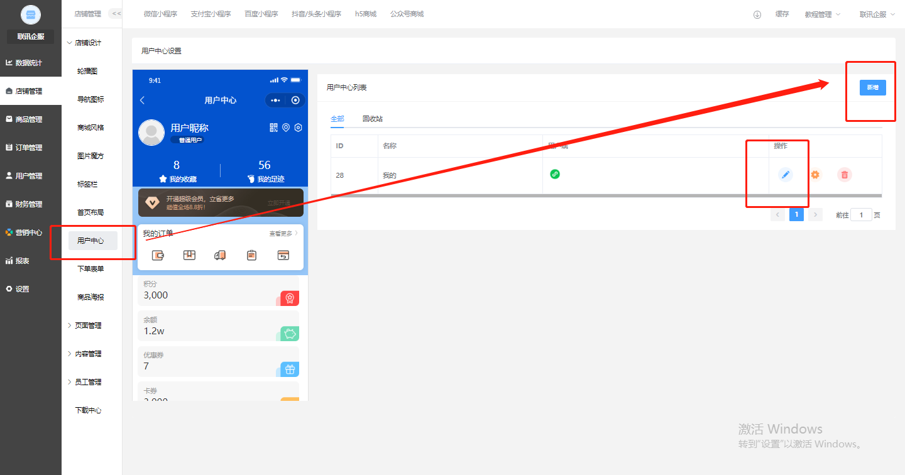Open the 联讯企服 account dropdown
This screenshot has width=905, height=475.
877,14
